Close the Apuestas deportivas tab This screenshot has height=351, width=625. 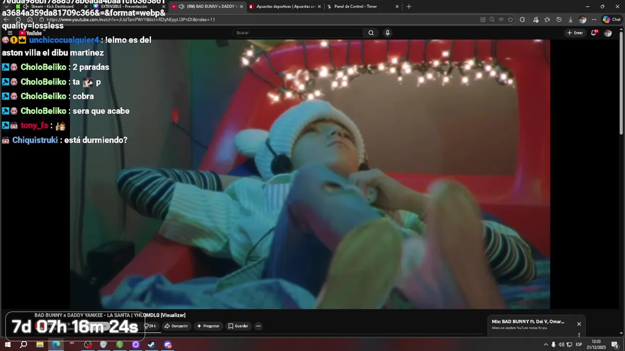click(x=319, y=6)
